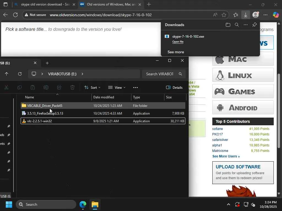The width and height of the screenshot is (282, 211).
Task: Open downloads folder from Downloads panel
Action: click(228, 25)
